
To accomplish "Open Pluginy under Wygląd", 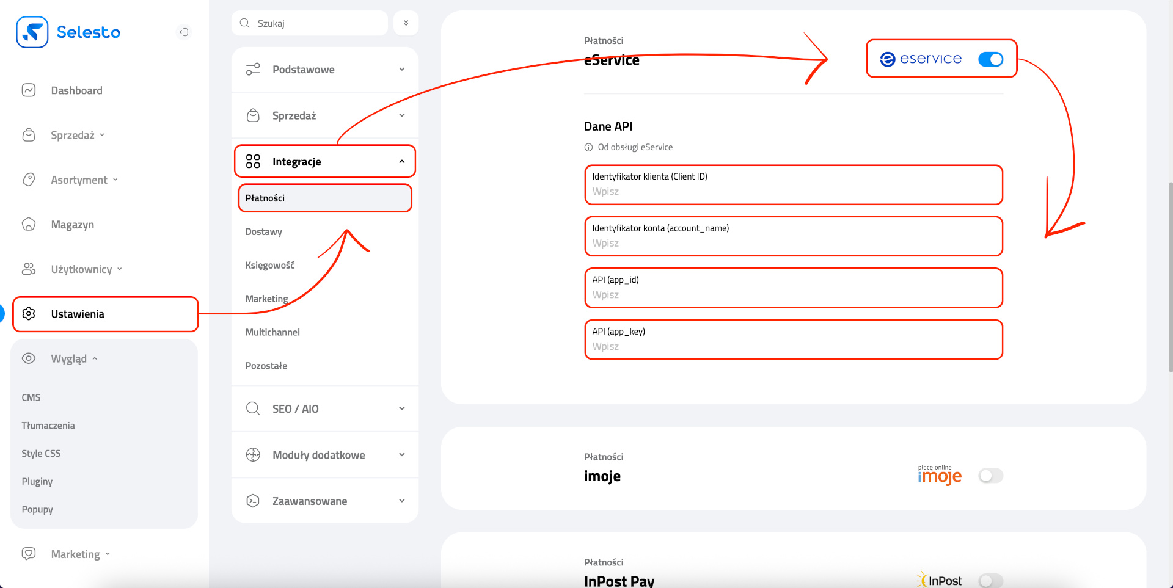I will (37, 481).
